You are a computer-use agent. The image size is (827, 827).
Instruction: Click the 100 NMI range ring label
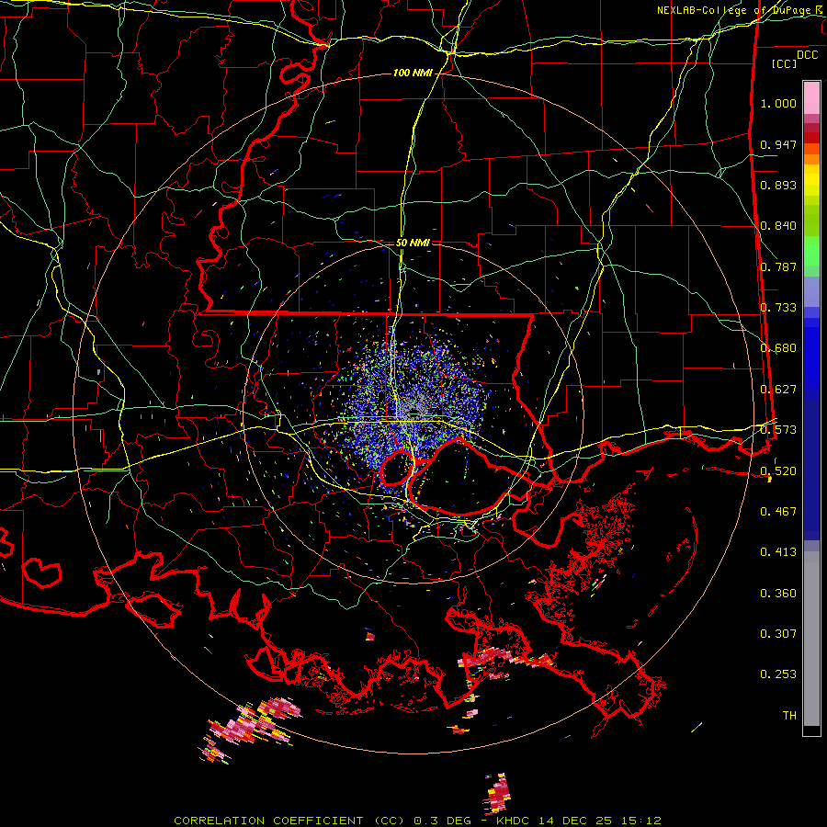click(413, 73)
